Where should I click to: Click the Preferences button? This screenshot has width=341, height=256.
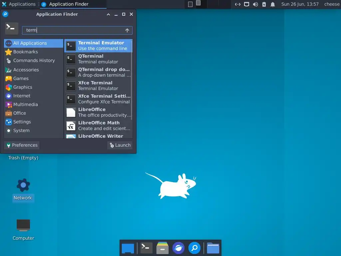pos(22,145)
